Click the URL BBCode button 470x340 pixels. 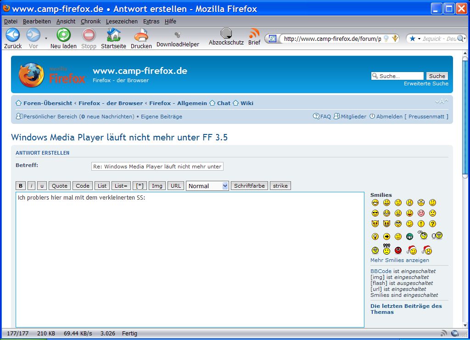[x=176, y=186]
